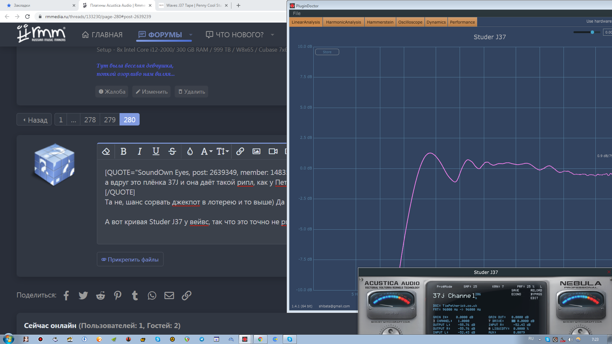The width and height of the screenshot is (612, 344).
Task: Click the Прикрепить файлы button
Action: click(x=130, y=259)
